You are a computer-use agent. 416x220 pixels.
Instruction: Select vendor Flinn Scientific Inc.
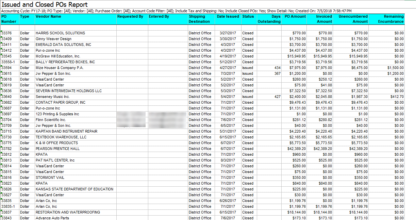(51, 120)
